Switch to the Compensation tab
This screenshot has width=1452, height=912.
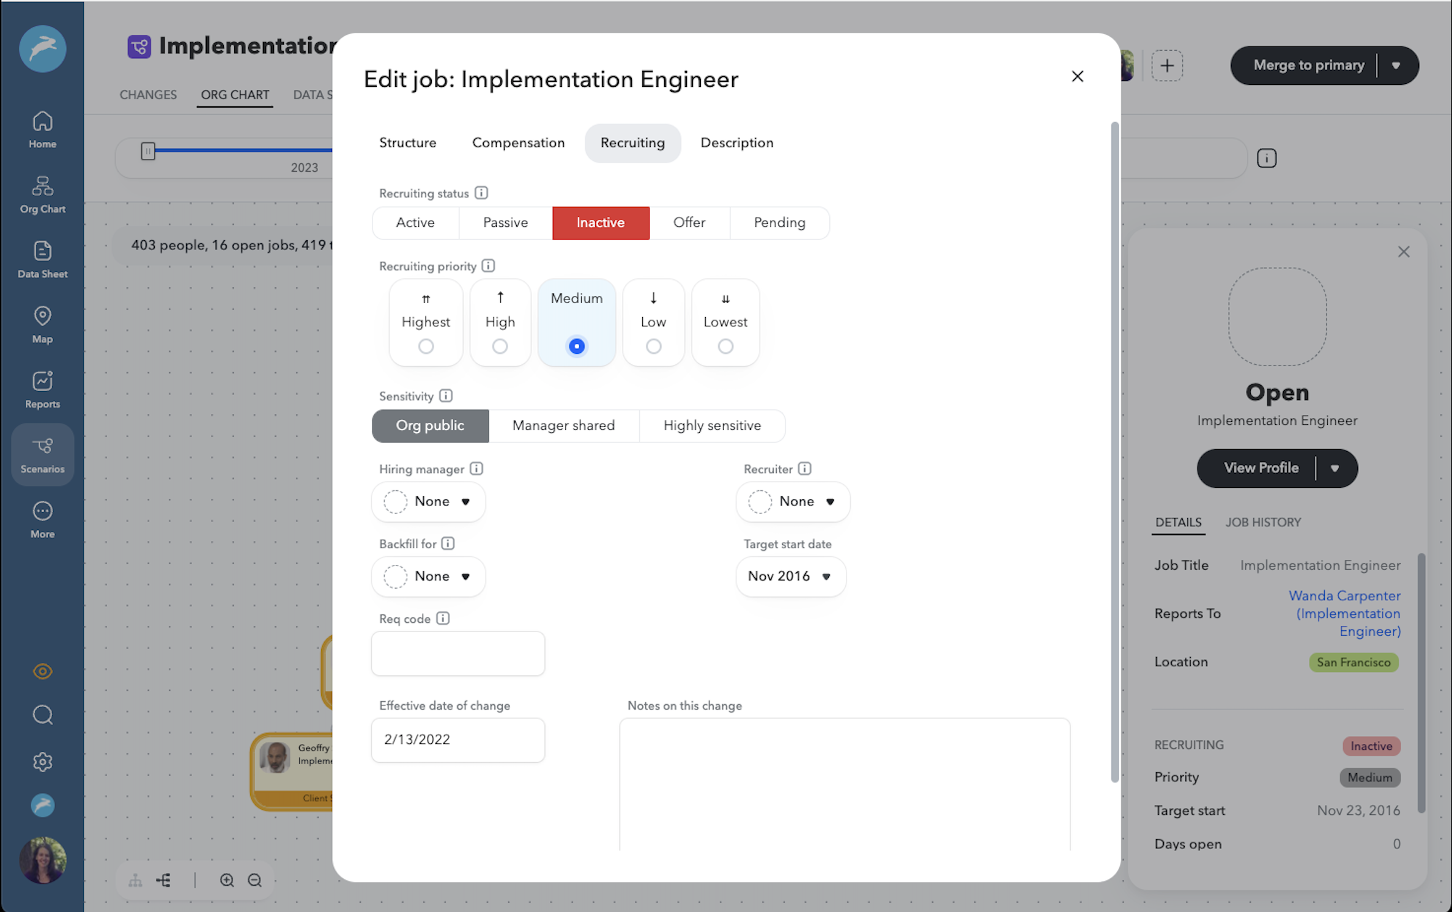click(518, 143)
